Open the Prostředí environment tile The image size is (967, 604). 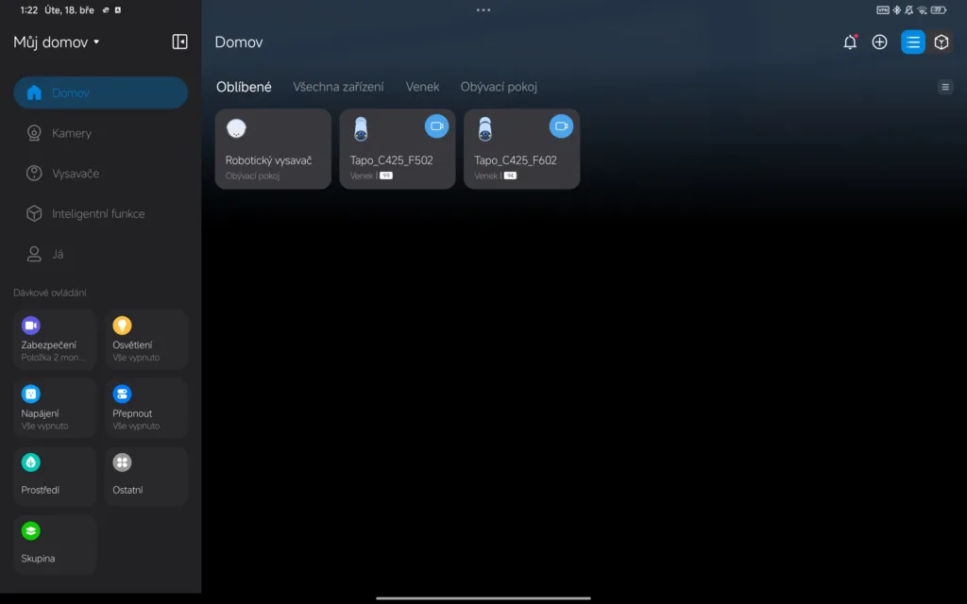click(x=55, y=476)
